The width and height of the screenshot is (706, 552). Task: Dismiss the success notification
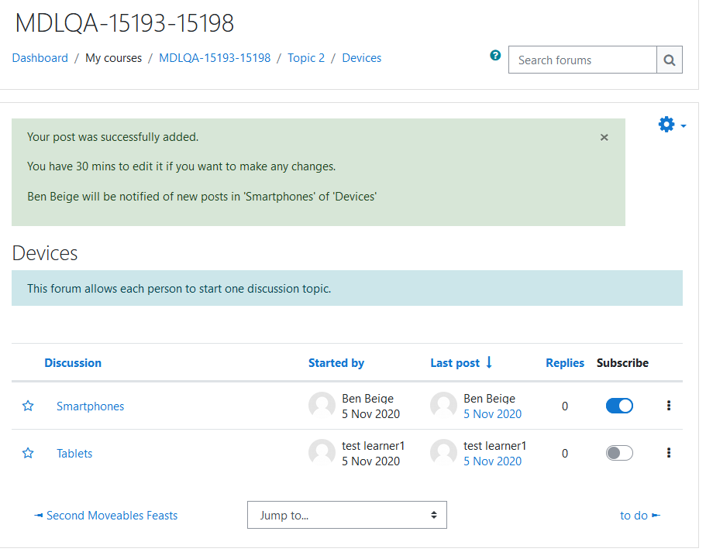point(604,138)
